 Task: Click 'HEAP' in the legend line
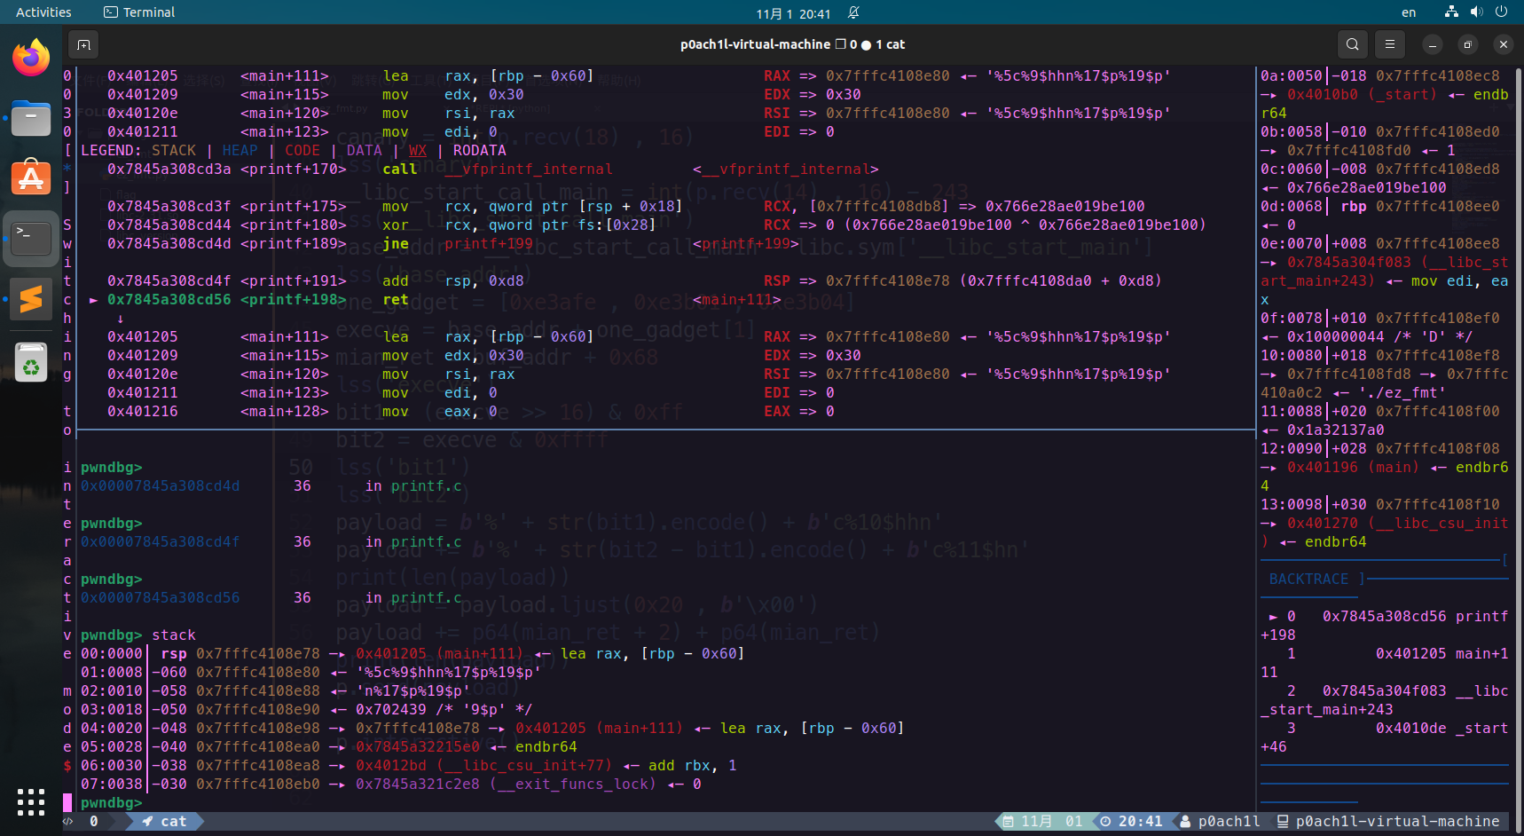click(240, 151)
